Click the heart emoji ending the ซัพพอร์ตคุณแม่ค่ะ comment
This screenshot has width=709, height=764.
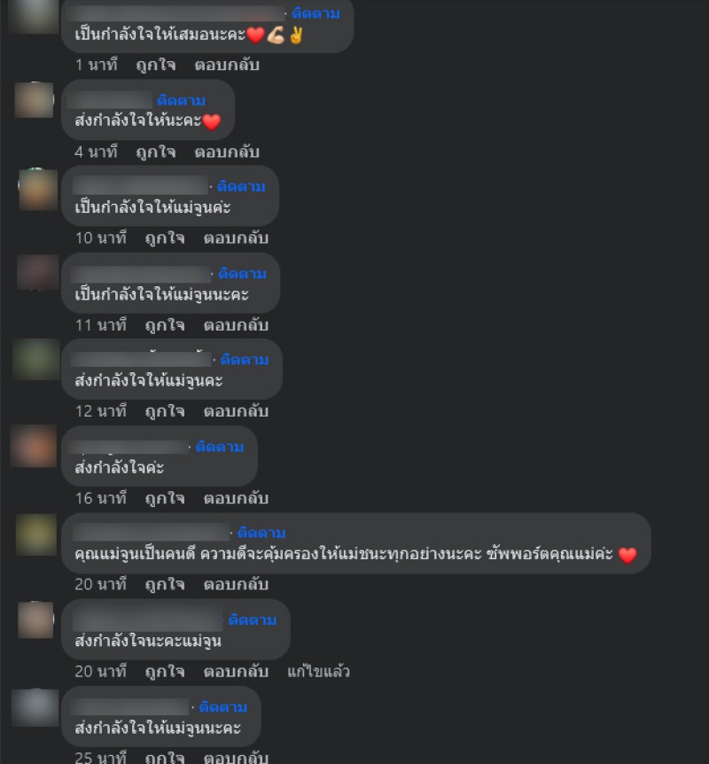[x=627, y=555]
